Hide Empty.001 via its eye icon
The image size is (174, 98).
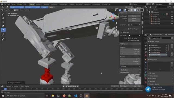coord(172,19)
